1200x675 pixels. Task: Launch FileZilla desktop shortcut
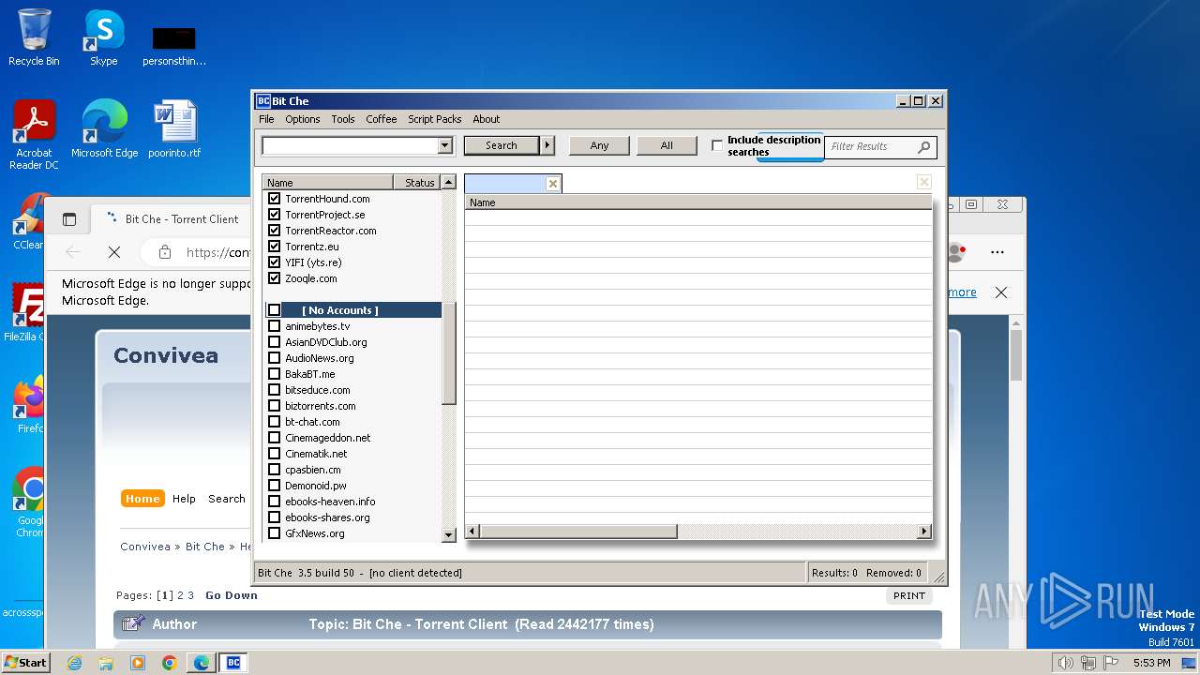click(x=24, y=312)
